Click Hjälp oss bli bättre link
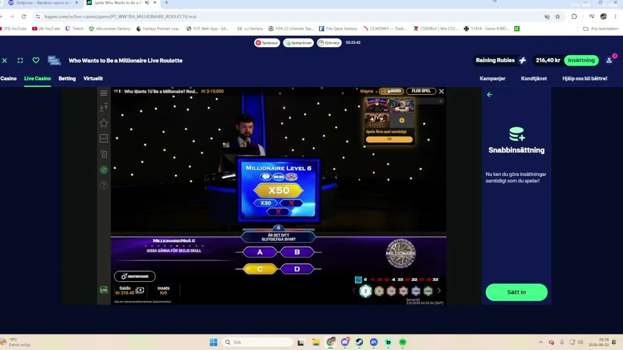This screenshot has width=623, height=350. [585, 78]
